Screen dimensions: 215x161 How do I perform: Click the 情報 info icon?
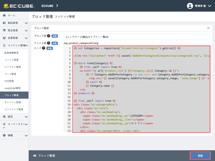(4, 136)
